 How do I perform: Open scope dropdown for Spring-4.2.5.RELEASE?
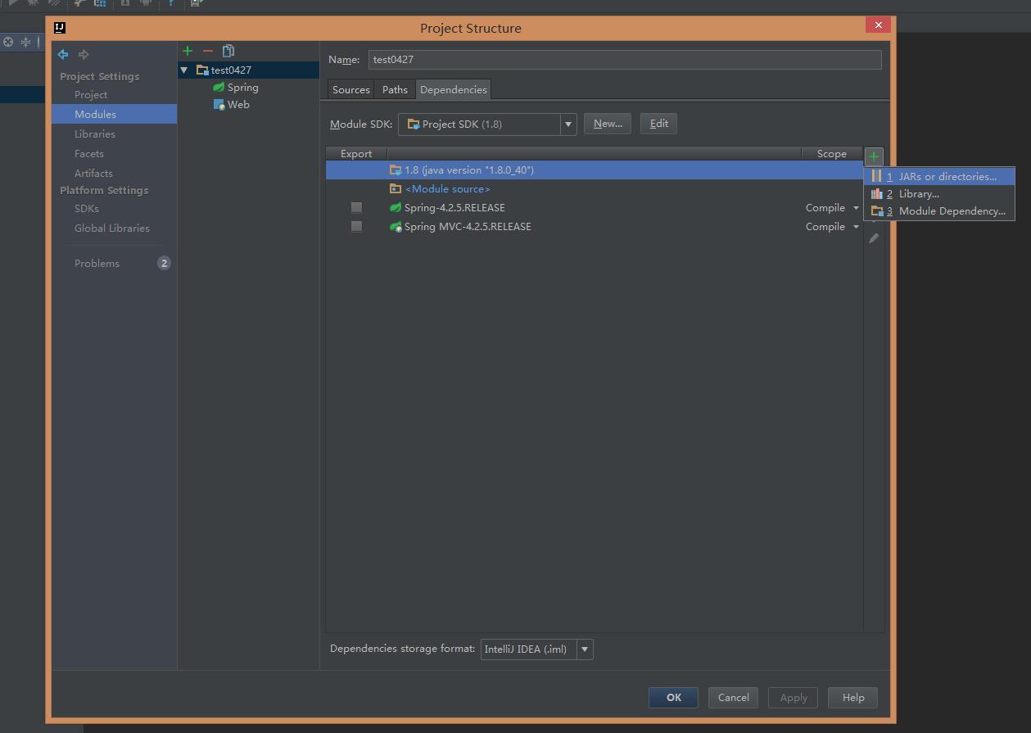pos(856,208)
